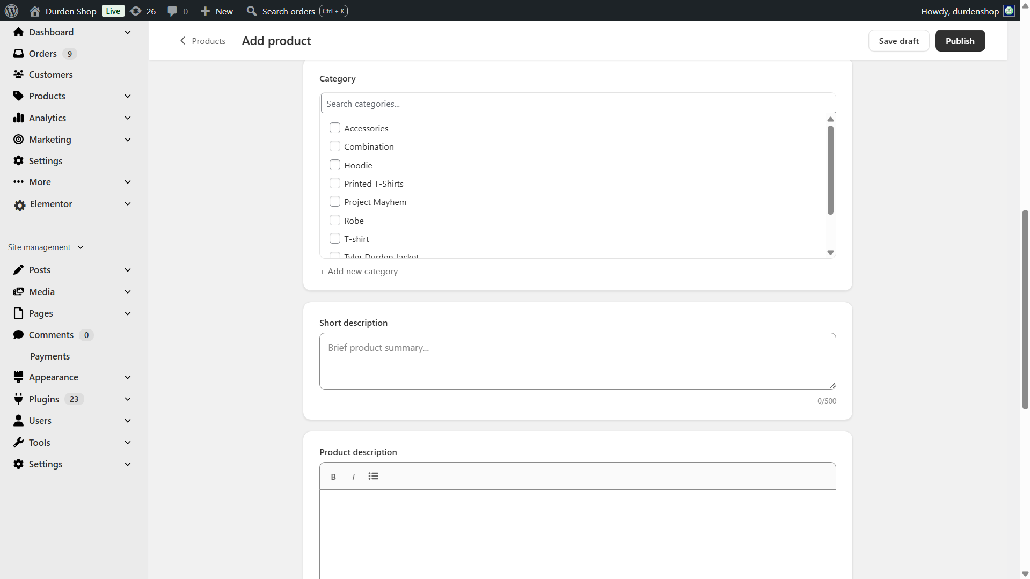
Task: Expand the Products sidebar submenu chevron
Action: (x=128, y=96)
